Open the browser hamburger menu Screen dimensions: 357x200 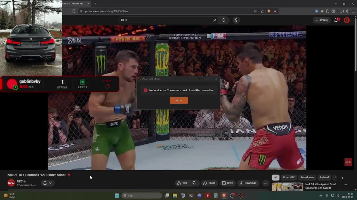(353, 11)
